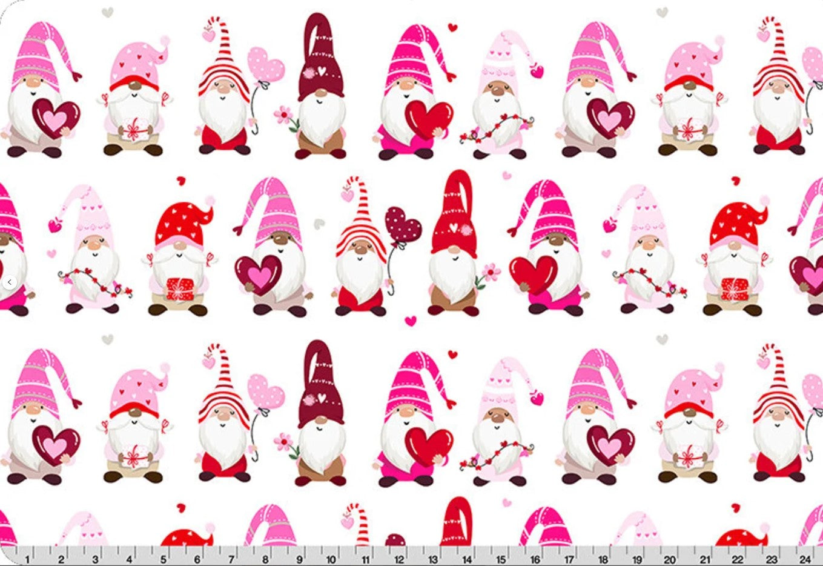Viewport: 823px width, 566px height.
Task: Click the gray heart in top-left corner
Action: click(107, 12)
